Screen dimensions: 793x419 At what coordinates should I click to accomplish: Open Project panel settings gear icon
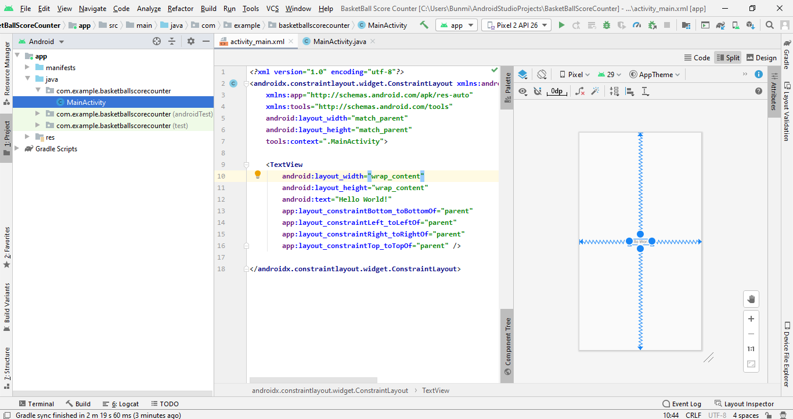tap(191, 41)
